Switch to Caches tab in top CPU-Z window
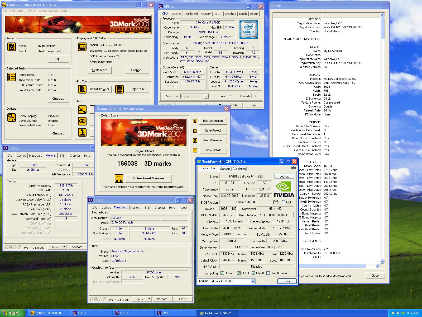This screenshot has height=317, width=422. point(177,14)
